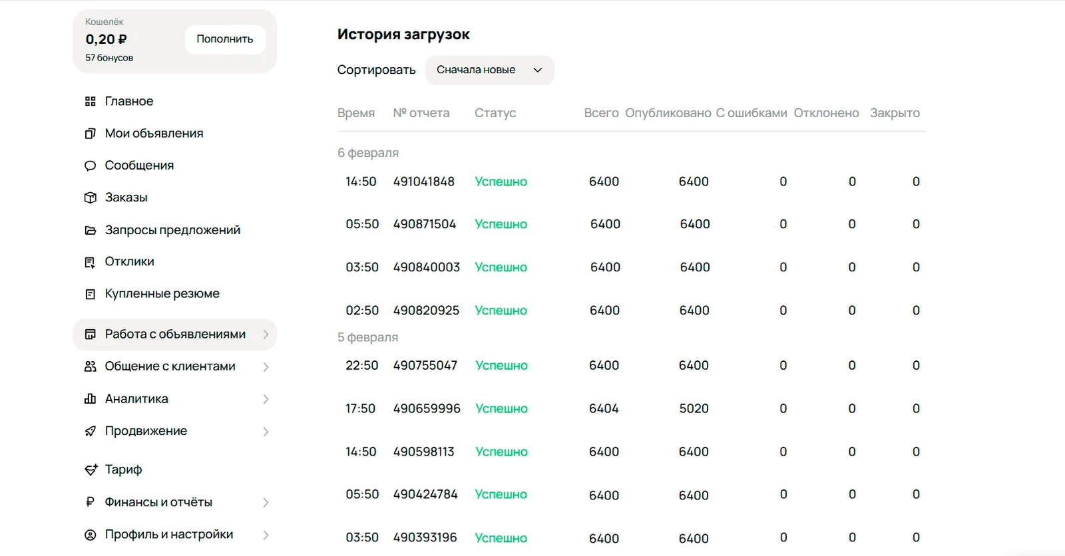Open the Заказы section
This screenshot has width=1065, height=556.
click(x=126, y=198)
